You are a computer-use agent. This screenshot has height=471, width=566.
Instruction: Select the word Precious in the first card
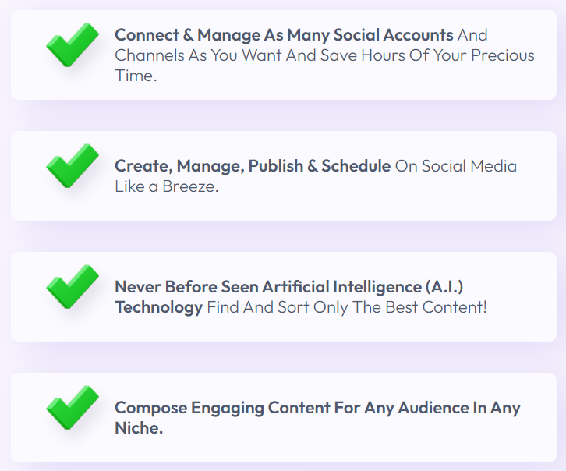click(503, 55)
